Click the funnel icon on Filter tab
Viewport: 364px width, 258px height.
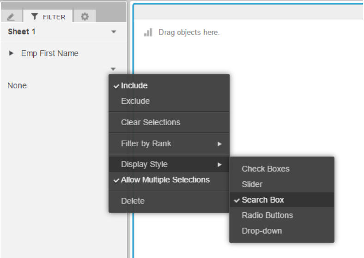pos(34,17)
